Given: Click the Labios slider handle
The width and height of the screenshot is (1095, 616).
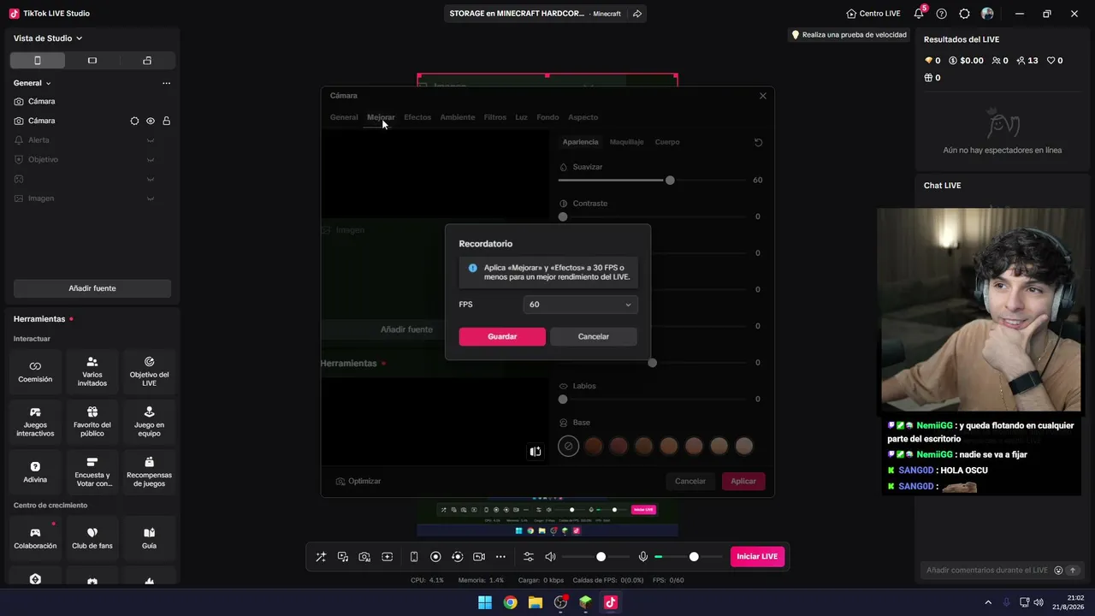Looking at the screenshot, I should point(563,399).
